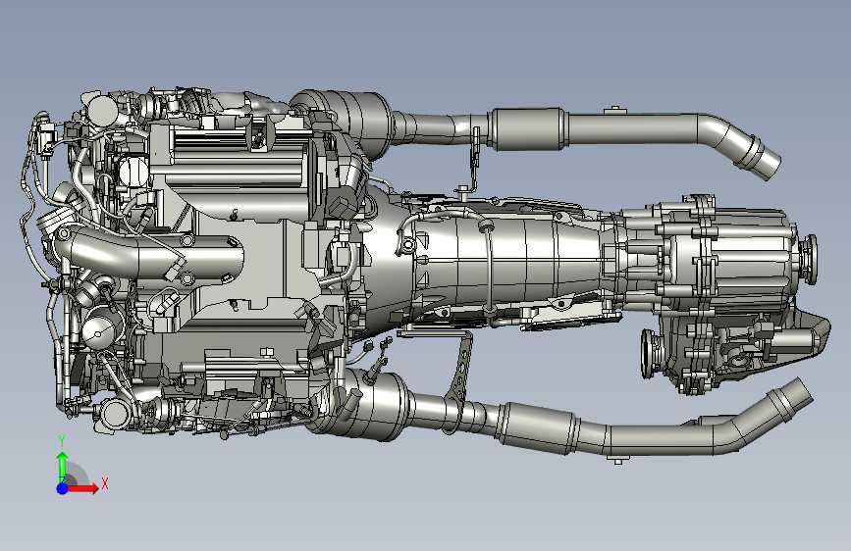Viewport: 851px width, 551px height.
Task: Click the red X axis arrow
Action: (x=82, y=488)
